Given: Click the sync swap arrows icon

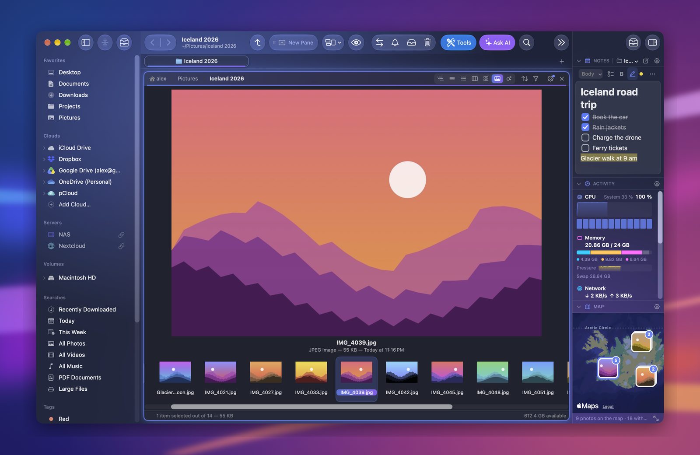Looking at the screenshot, I should [379, 42].
